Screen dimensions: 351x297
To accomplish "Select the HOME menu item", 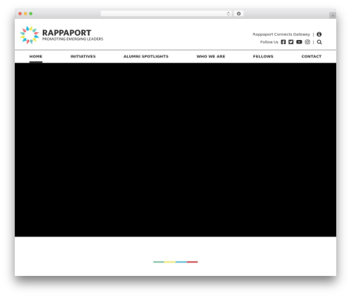I will pos(36,56).
